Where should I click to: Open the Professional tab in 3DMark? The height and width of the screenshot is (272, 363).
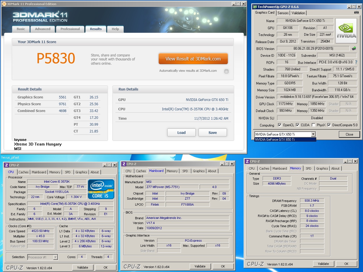click(x=70, y=29)
